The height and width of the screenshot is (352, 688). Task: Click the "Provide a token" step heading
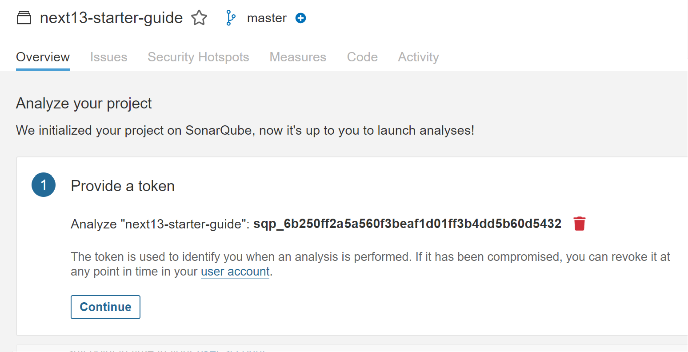[x=123, y=186]
